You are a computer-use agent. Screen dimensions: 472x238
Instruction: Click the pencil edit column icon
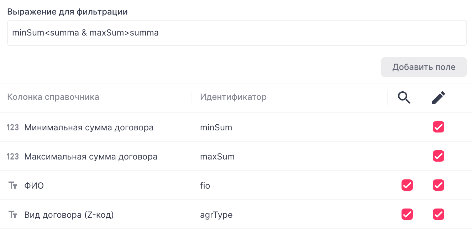coord(438,97)
